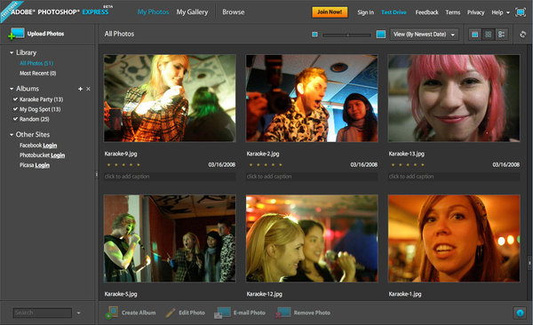Click the Sign In link

(x=365, y=12)
